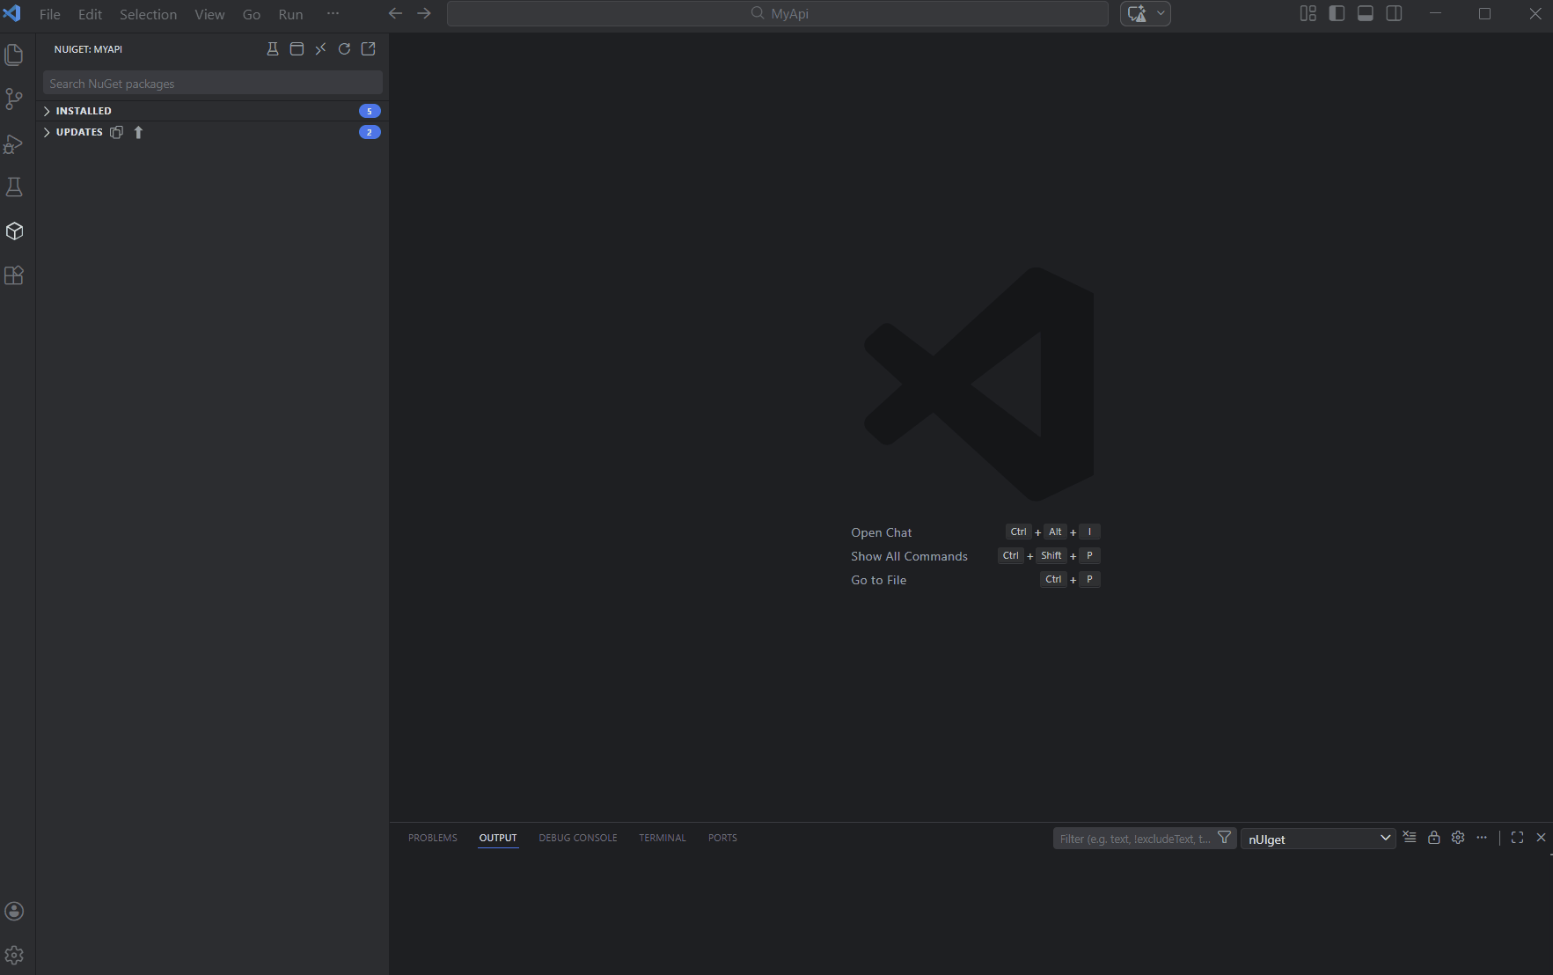The height and width of the screenshot is (975, 1553).
Task: Open NuGet view in external editor icon
Action: (x=368, y=49)
